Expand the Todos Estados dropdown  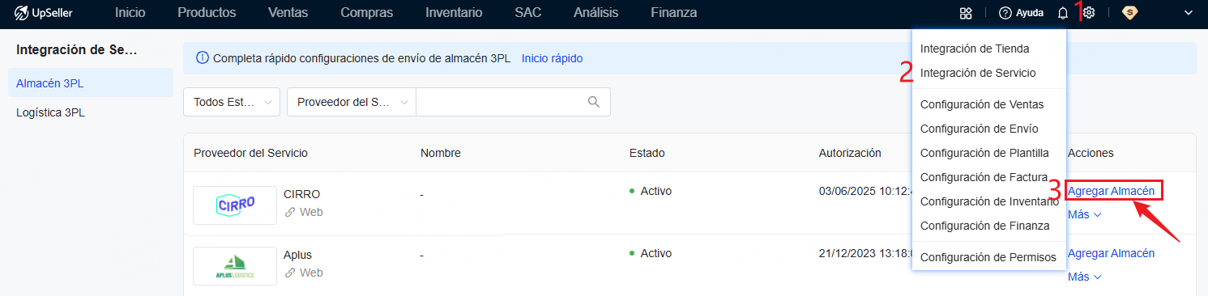(x=232, y=102)
